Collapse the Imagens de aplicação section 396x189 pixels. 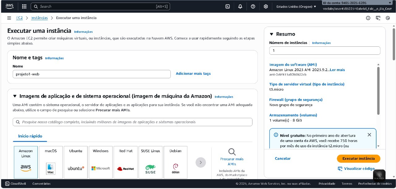[x=15, y=96]
